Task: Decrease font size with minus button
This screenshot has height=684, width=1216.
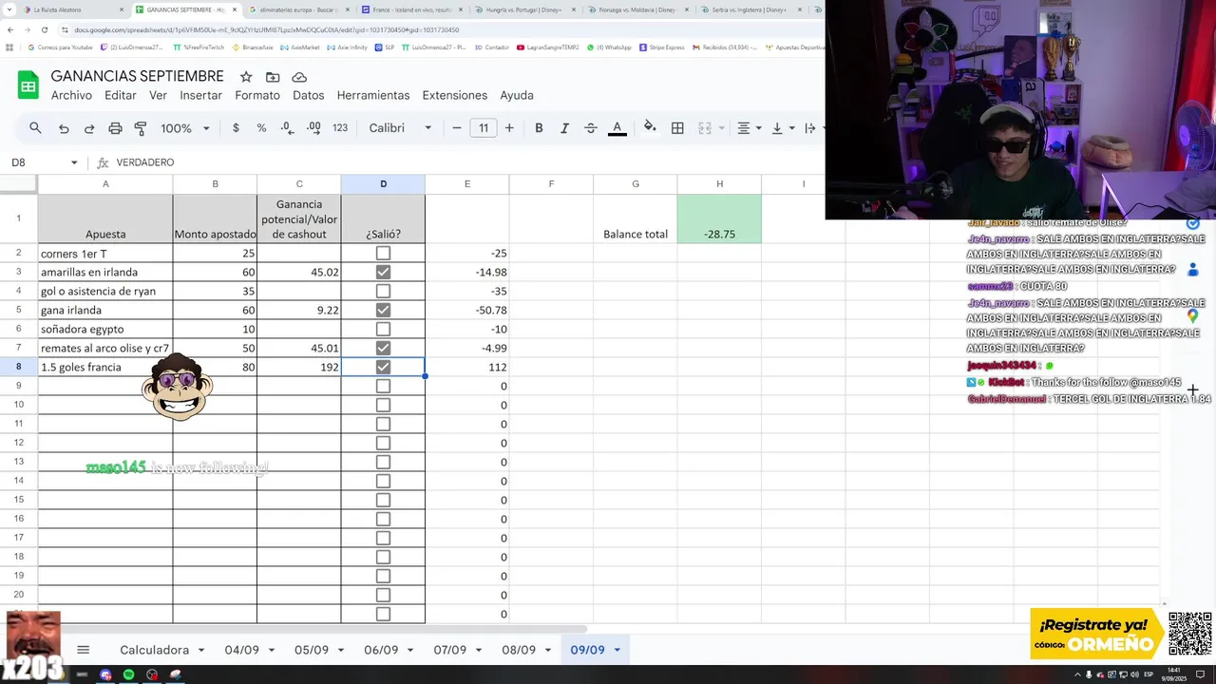Action: [x=457, y=128]
